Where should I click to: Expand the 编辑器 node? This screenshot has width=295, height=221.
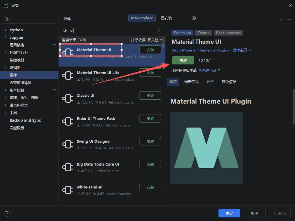(6, 67)
